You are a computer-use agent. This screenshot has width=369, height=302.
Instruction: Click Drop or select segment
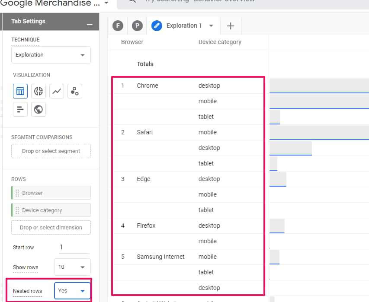pos(51,151)
